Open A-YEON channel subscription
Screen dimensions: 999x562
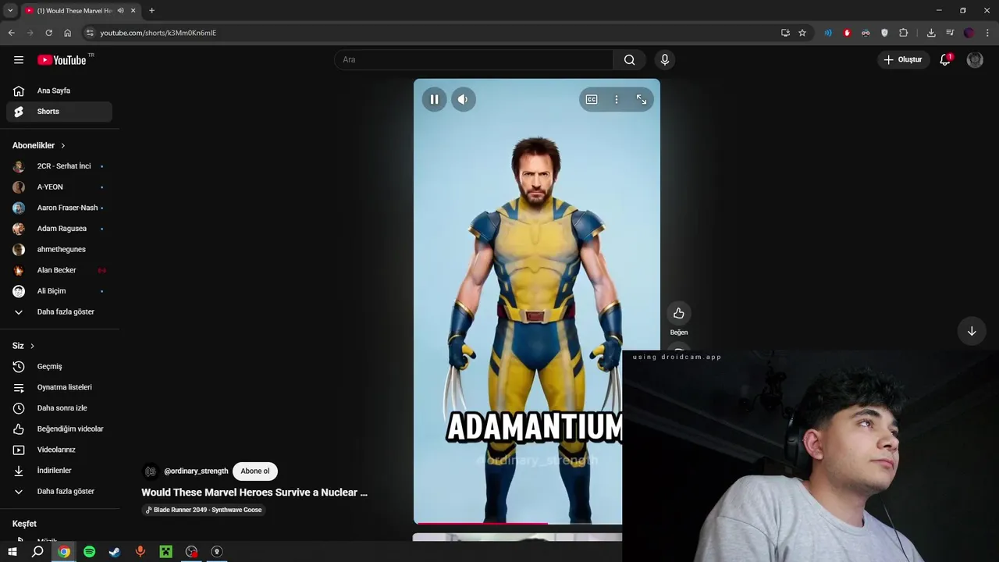pos(59,187)
